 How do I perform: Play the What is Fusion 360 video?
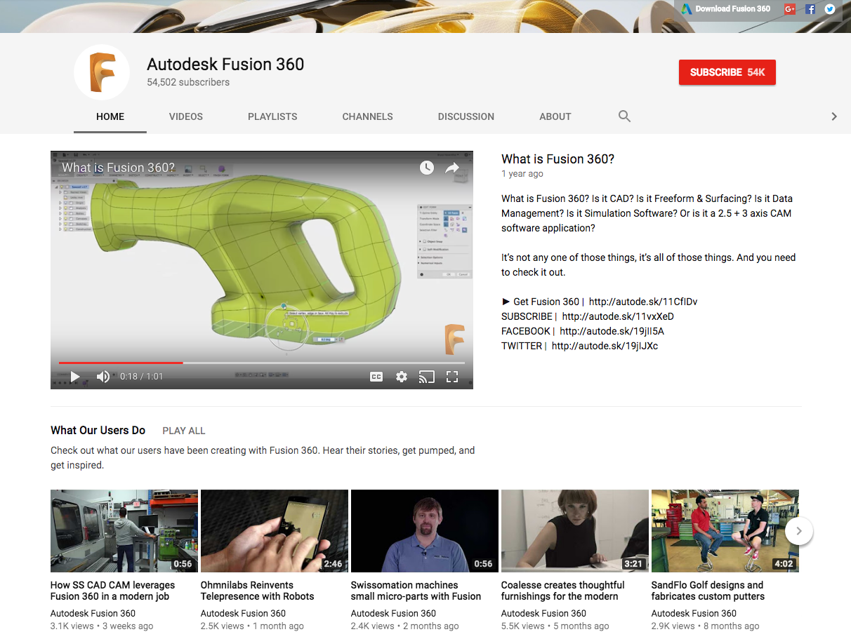pyautogui.click(x=74, y=377)
